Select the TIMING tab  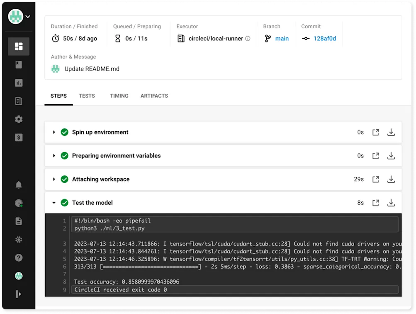(x=119, y=96)
